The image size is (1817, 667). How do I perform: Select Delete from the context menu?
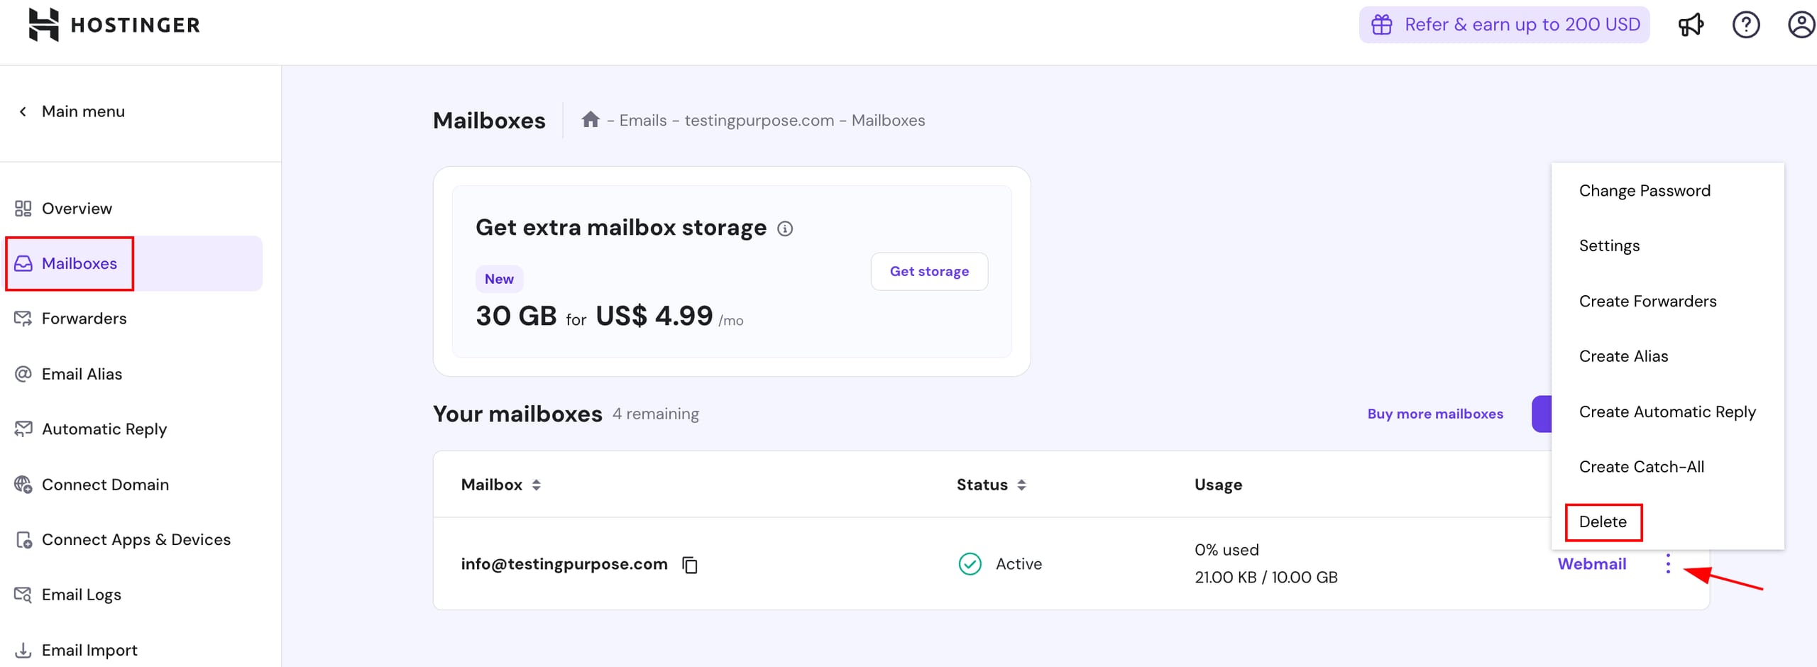(1603, 522)
